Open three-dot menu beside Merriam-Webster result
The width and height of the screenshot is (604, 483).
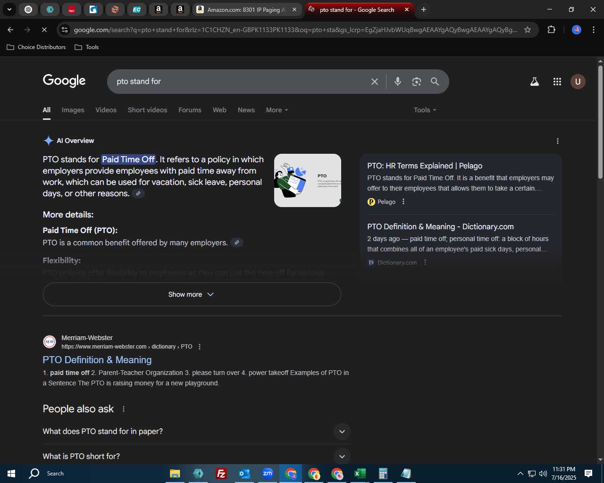(200, 347)
